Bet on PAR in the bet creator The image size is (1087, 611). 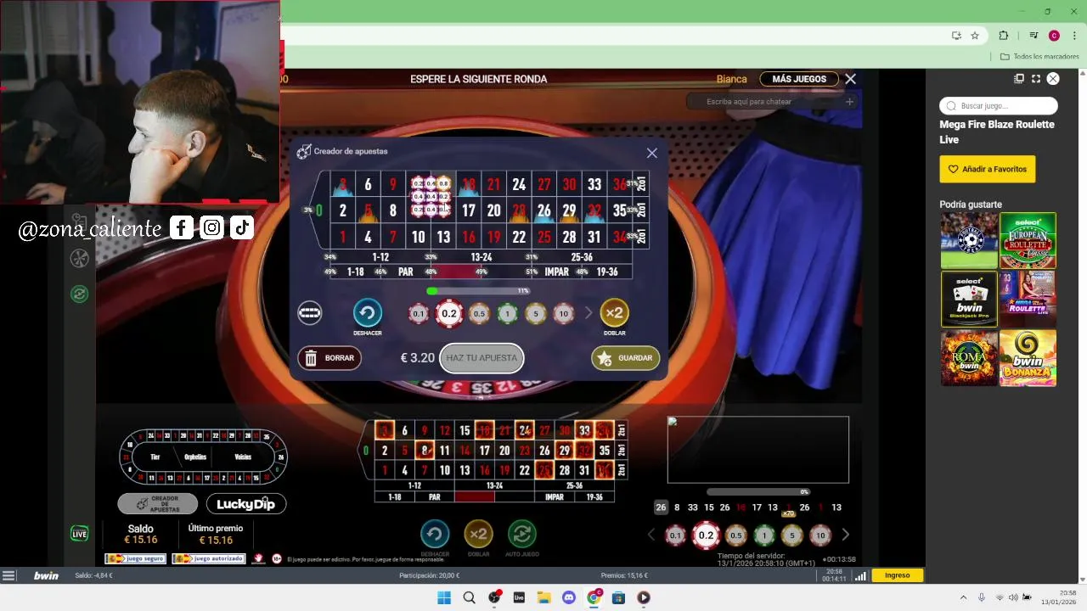tap(406, 272)
